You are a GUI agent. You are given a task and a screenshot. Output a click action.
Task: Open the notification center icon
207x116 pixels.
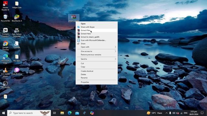pos(202,113)
